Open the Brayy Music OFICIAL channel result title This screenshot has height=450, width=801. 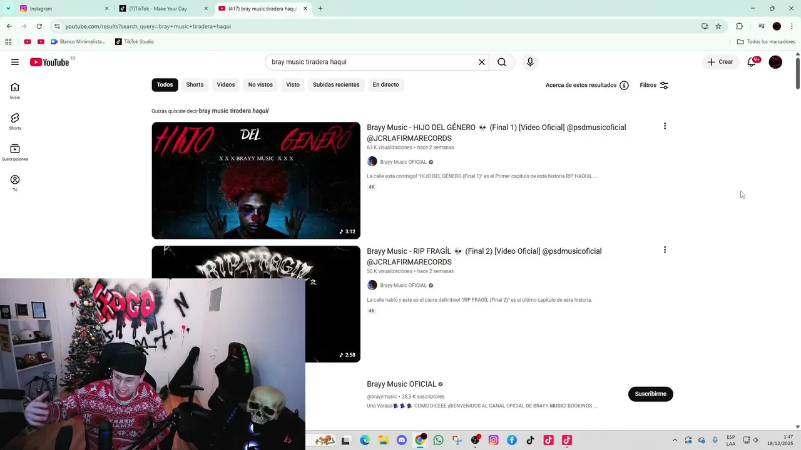[401, 384]
